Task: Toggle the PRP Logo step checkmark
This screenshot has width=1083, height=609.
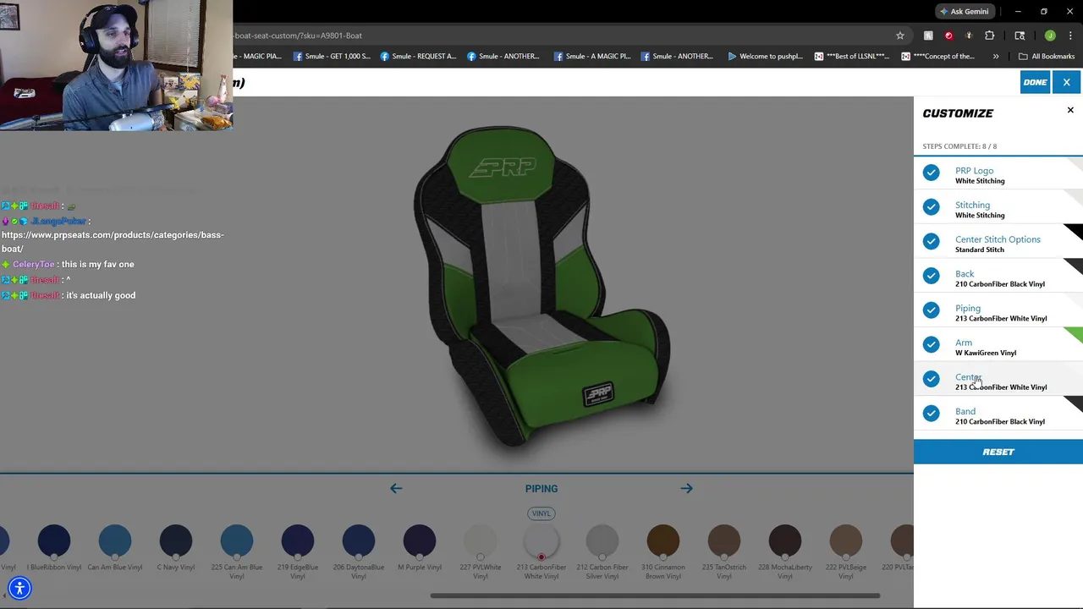Action: pyautogui.click(x=932, y=173)
